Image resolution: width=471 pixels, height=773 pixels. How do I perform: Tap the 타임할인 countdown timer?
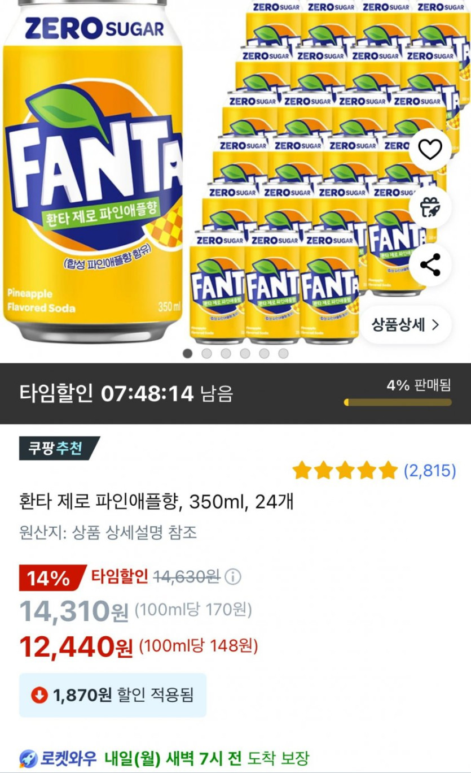click(126, 393)
